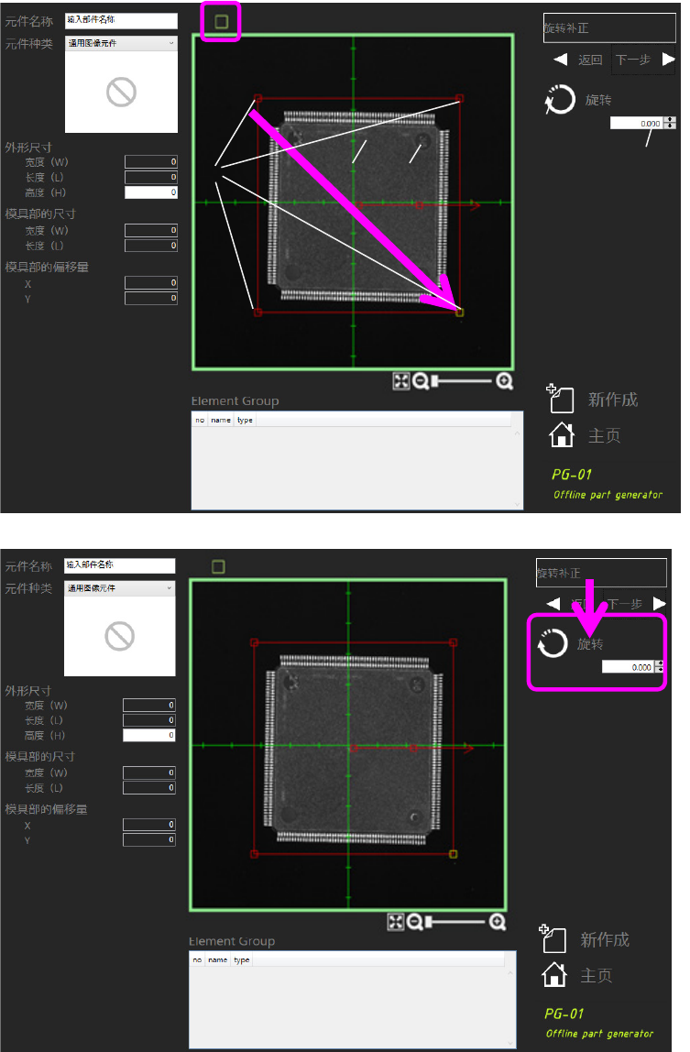Click the empty part thumbnail in the upper window
Viewport: 690px width, 1052px height.
(122, 92)
